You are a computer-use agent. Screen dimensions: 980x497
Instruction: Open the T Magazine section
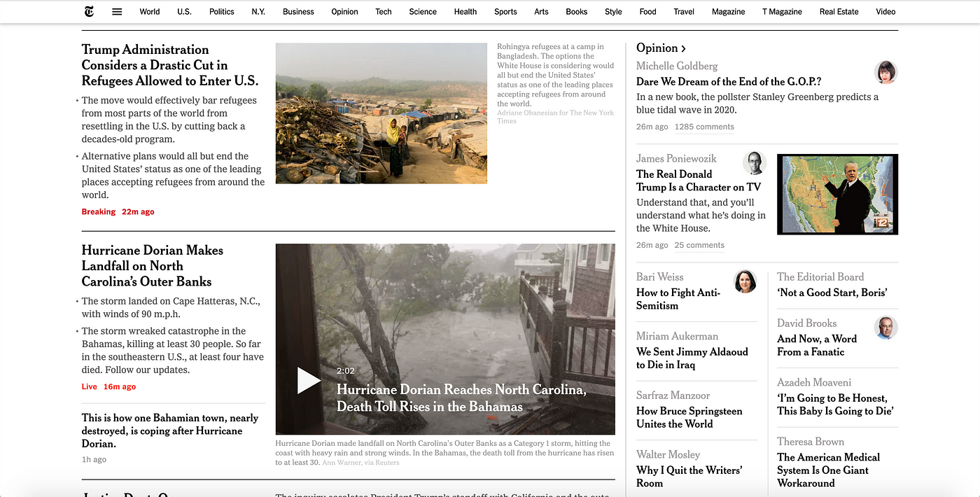tap(783, 12)
